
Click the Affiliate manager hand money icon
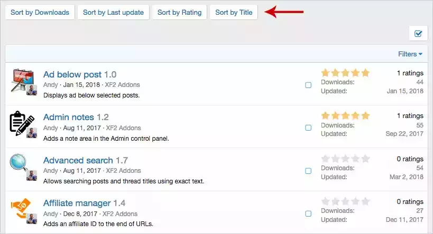[20, 208]
